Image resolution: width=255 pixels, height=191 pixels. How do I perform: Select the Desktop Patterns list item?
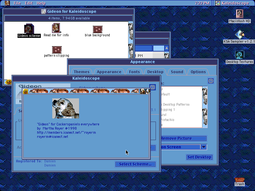pyautogui.click(x=176, y=104)
